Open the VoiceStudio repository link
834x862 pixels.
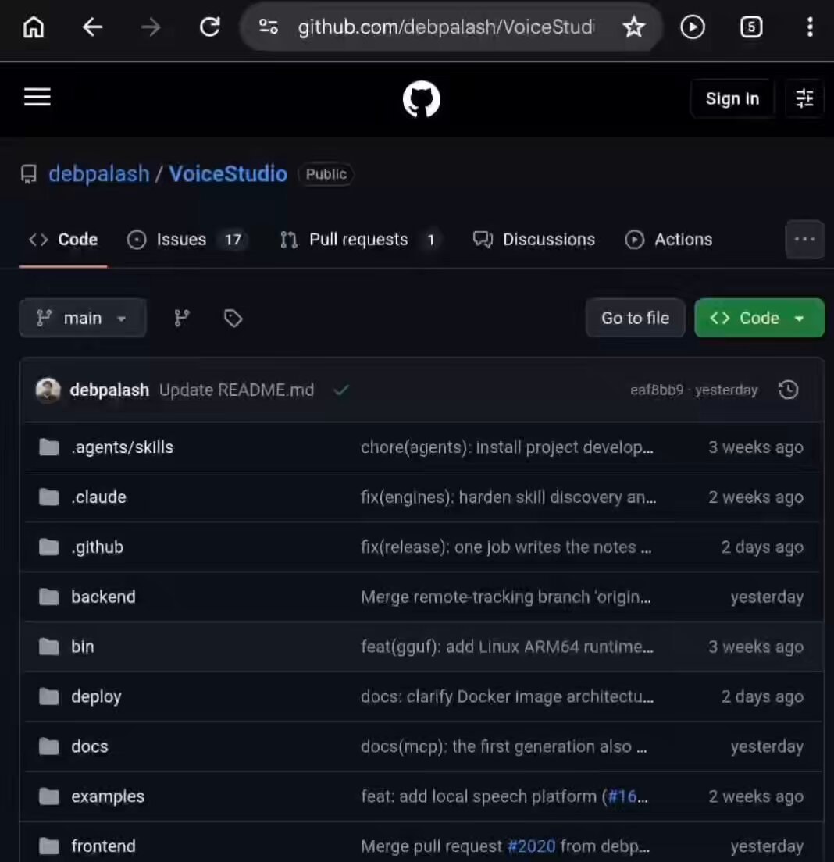(x=228, y=173)
